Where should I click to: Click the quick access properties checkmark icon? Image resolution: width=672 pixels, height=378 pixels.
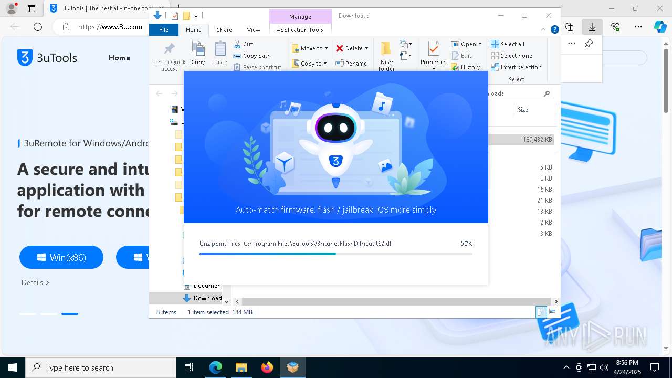pyautogui.click(x=175, y=16)
